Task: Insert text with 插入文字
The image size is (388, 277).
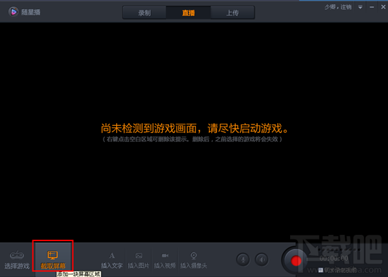Action: [112, 260]
